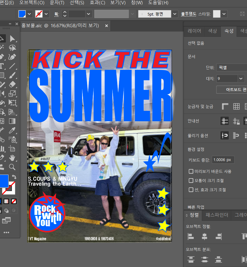Switch to the 패스파인더 tab
This screenshot has height=267, width=247.
tap(217, 215)
